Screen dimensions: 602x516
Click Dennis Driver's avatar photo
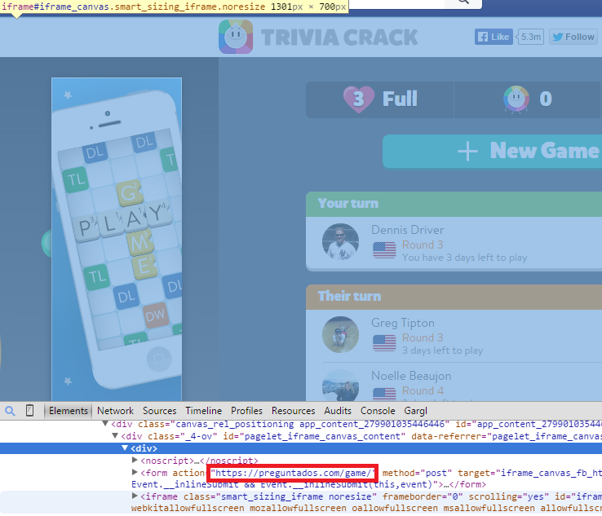[339, 243]
